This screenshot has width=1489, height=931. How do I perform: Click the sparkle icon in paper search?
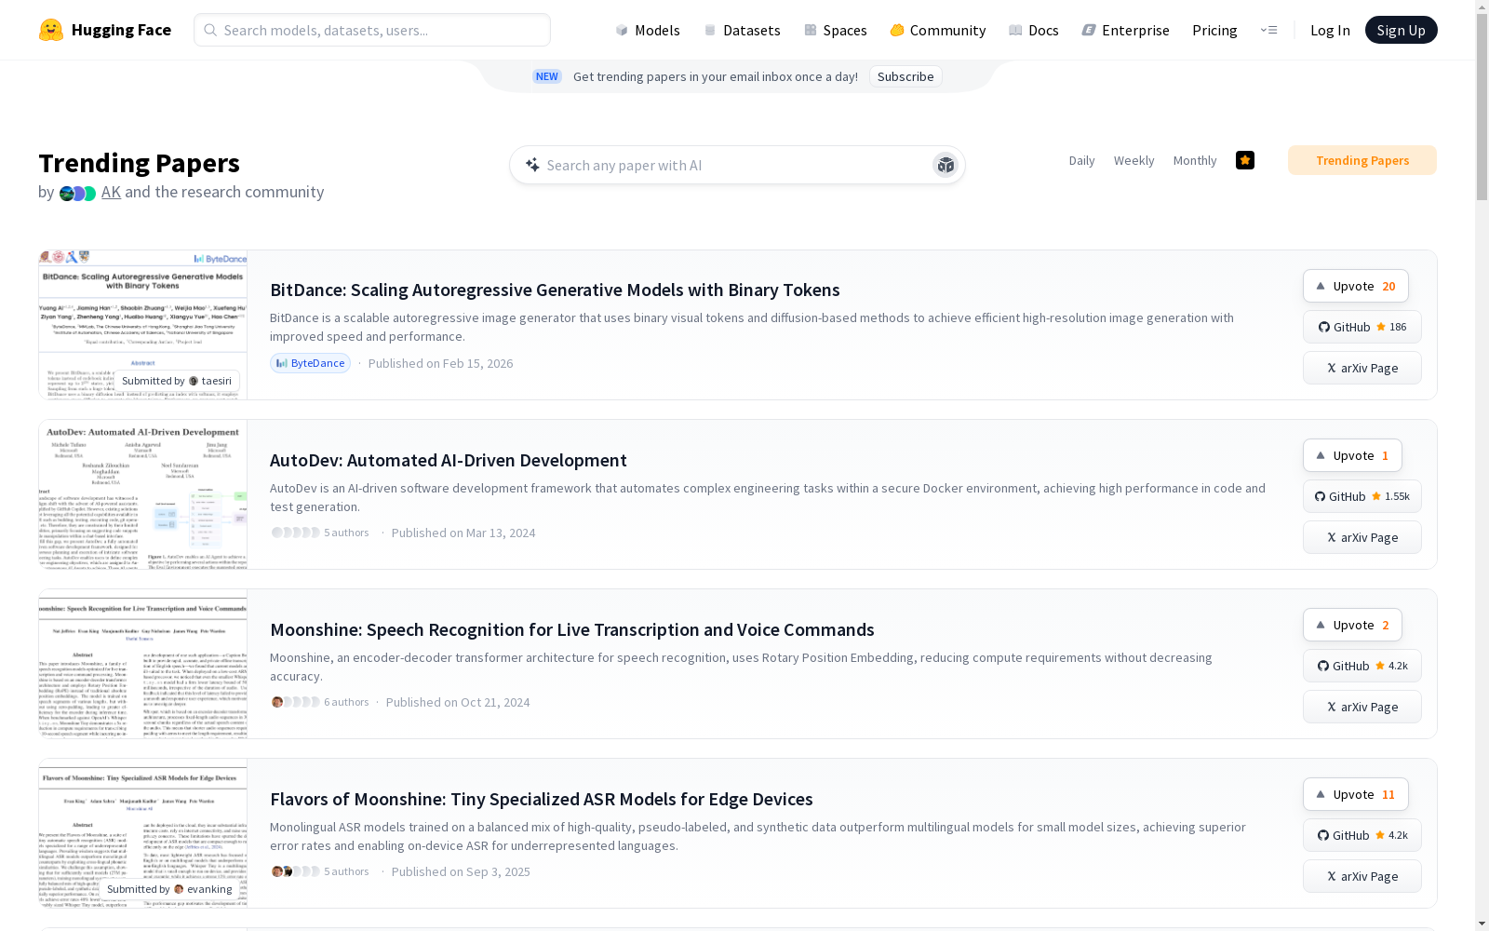[532, 165]
